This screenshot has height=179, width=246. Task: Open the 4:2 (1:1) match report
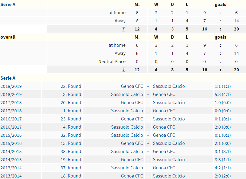point(223,168)
